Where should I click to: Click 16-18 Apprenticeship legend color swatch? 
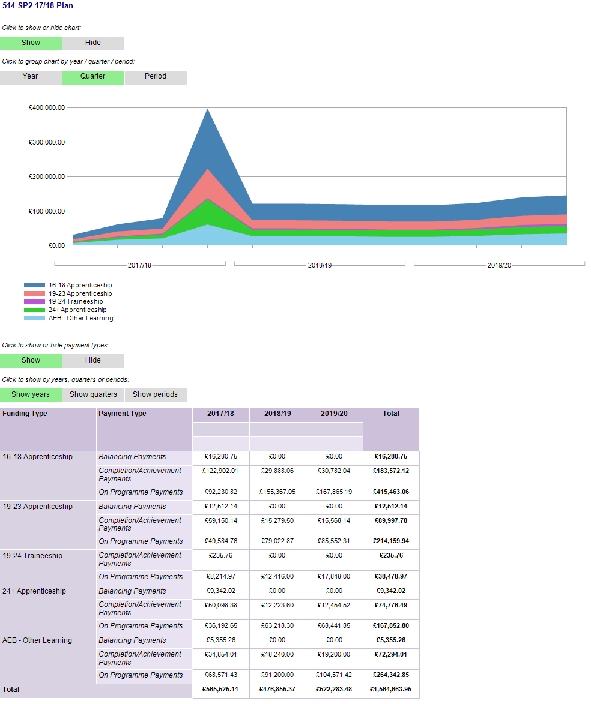click(x=34, y=286)
